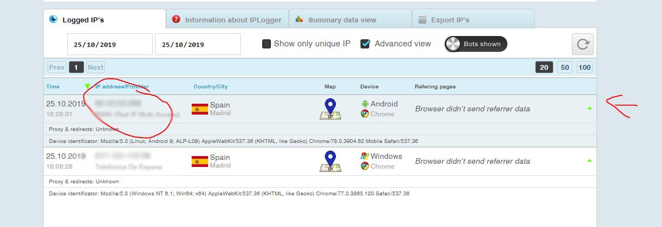The image size is (662, 227).
Task: Open the Summary data view tab
Action: 350,19
